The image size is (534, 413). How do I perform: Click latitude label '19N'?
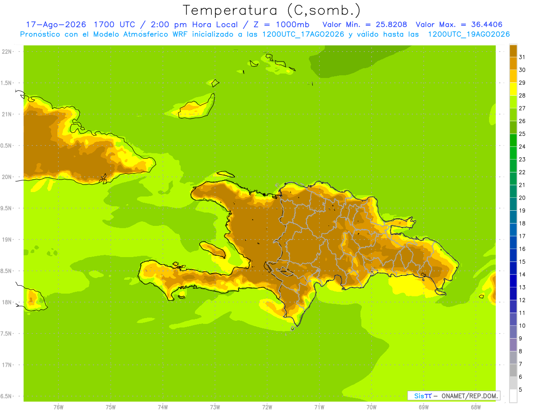click(x=7, y=240)
